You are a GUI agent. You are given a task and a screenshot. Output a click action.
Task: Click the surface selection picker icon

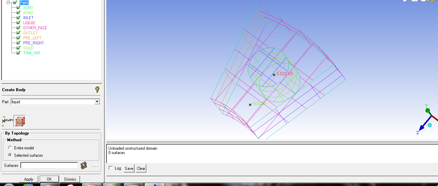[84, 165]
